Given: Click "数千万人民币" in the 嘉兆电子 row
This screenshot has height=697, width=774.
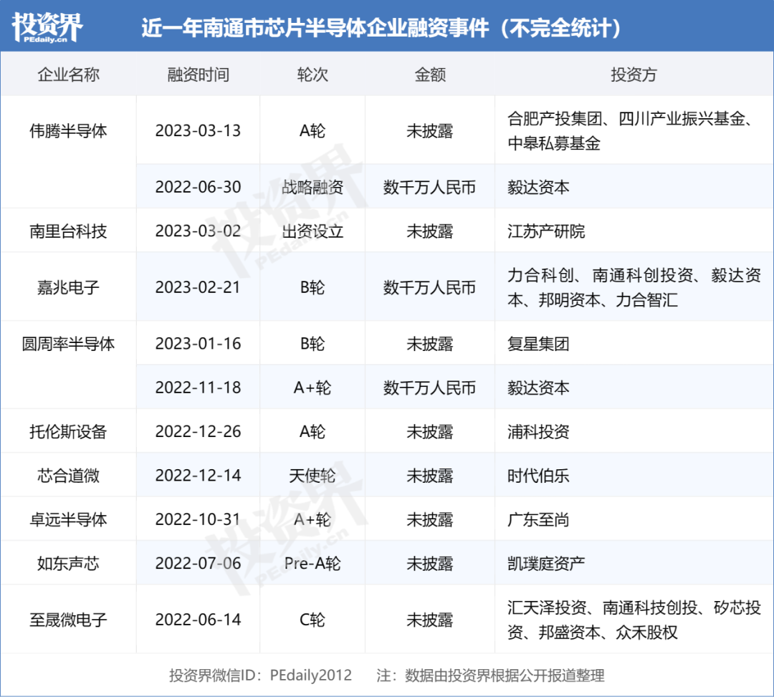Looking at the screenshot, I should coord(429,287).
